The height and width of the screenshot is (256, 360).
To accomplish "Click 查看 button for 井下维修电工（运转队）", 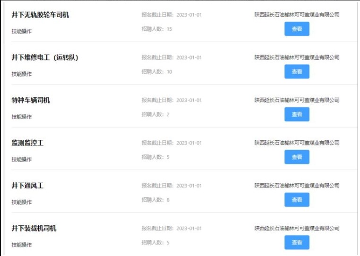I will click(297, 72).
